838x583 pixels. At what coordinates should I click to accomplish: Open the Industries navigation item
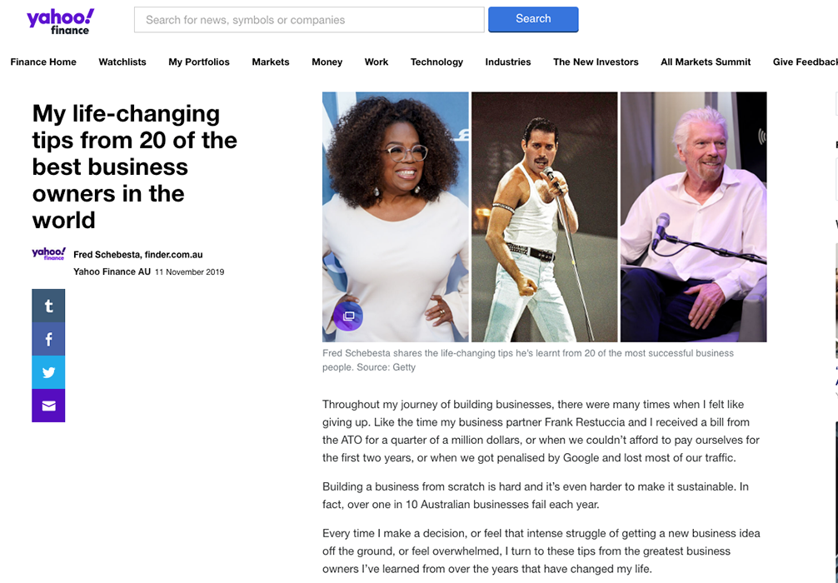tap(508, 62)
